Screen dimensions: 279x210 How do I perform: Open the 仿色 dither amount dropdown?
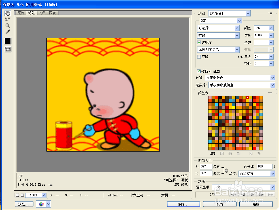pyautogui.click(x=270, y=35)
